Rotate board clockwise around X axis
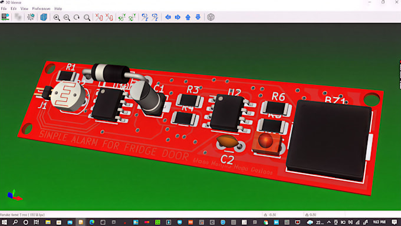This screenshot has width=401, height=226. pyautogui.click(x=99, y=17)
